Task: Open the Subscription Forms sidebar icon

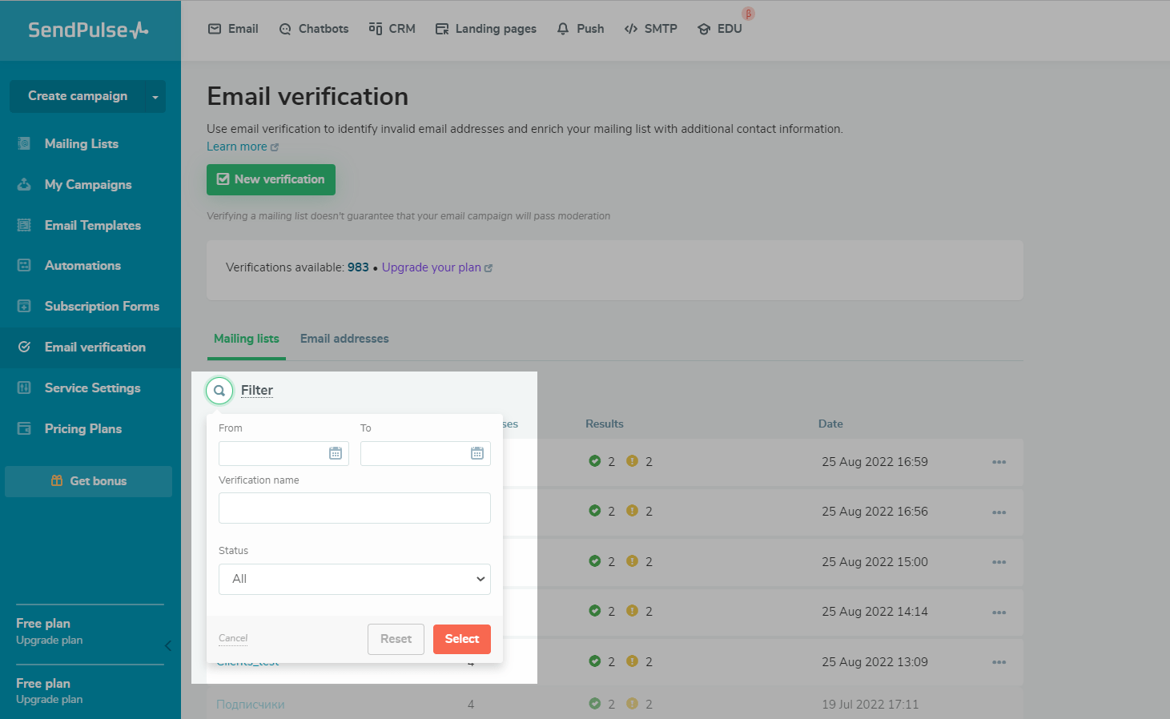Action: click(24, 306)
